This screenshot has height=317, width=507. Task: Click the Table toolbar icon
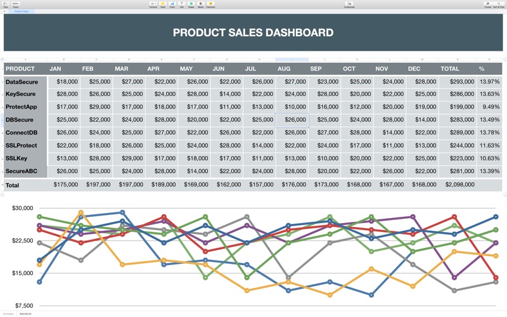(163, 4)
